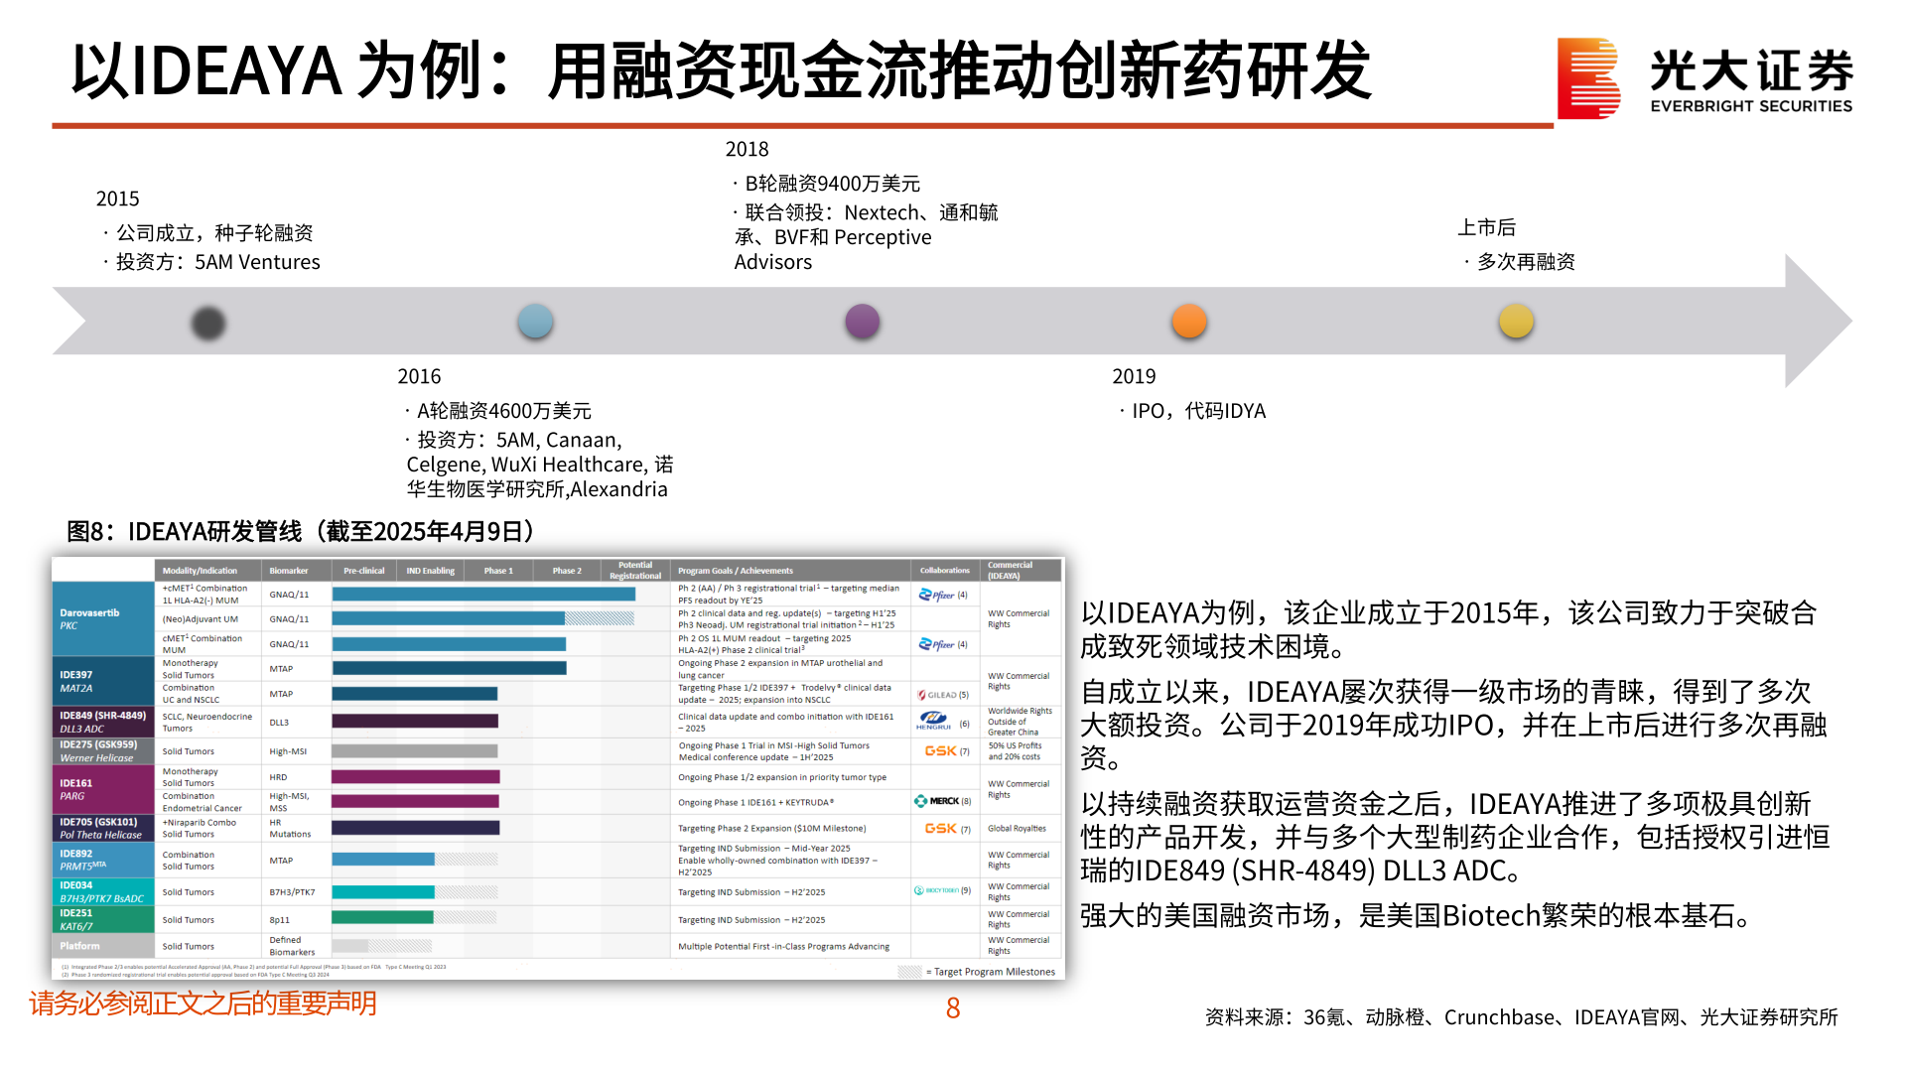The height and width of the screenshot is (1072, 1906).
Task: Click the IDE849 (SHR-4849) row label
Action: pyautogui.click(x=103, y=722)
